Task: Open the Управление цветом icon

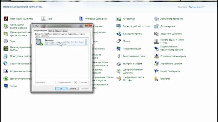Action: point(156,64)
